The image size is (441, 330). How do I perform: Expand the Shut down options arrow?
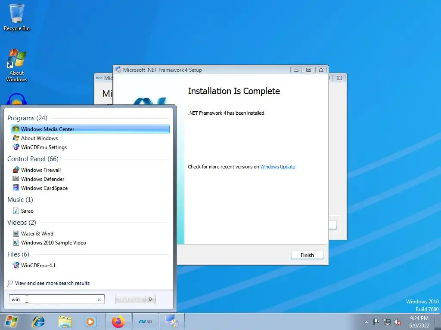tap(151, 299)
